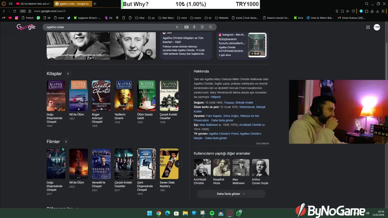This screenshot has width=388, height=218.
Task: Open the Easy Setup menu icon
Action: [x=383, y=11]
